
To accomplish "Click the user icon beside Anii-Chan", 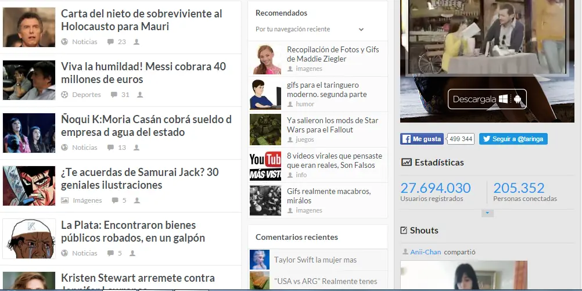I will point(405,252).
